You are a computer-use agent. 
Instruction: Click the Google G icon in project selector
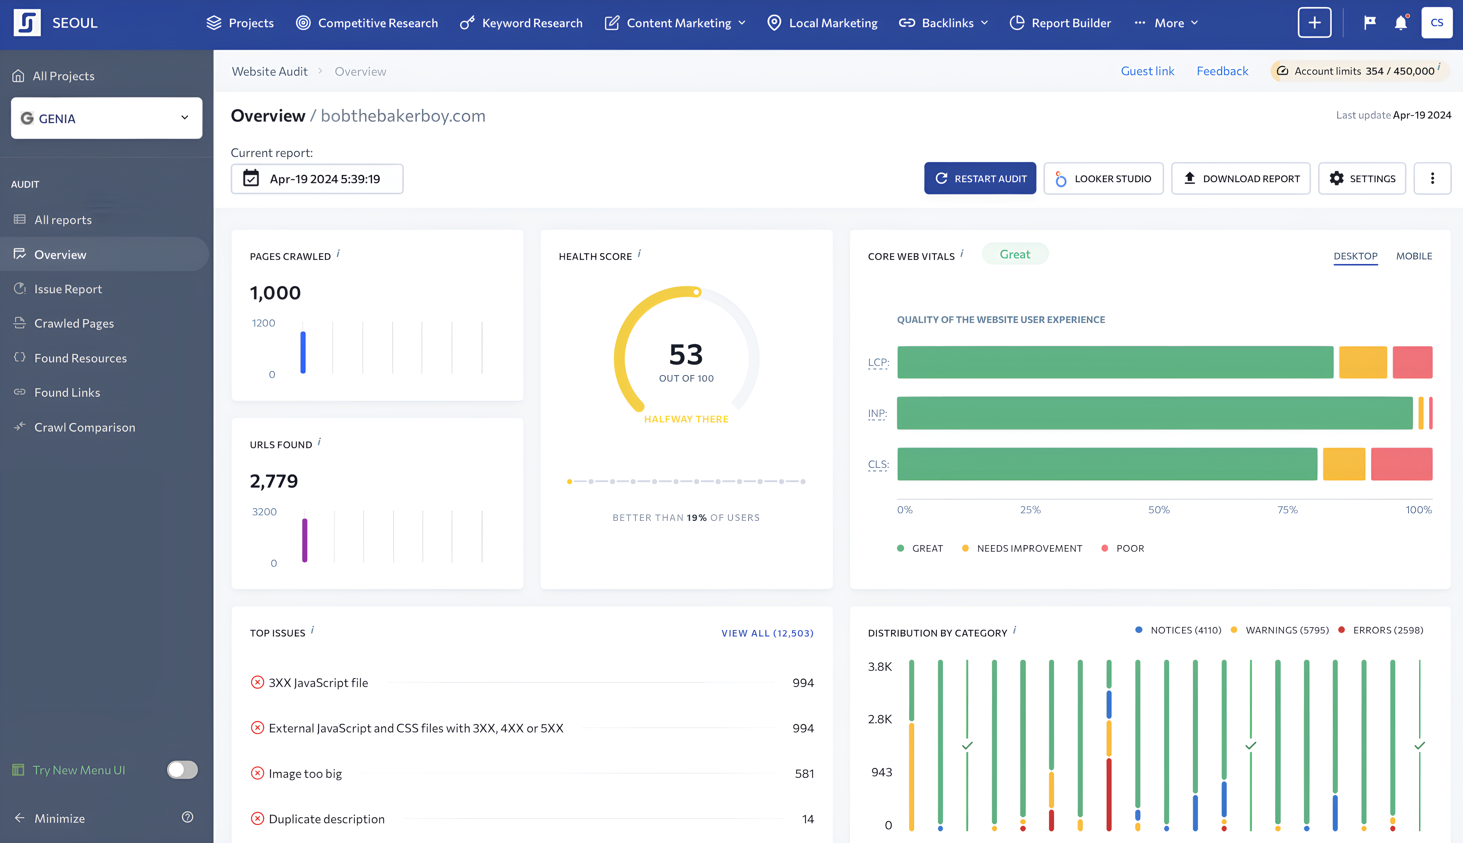27,118
